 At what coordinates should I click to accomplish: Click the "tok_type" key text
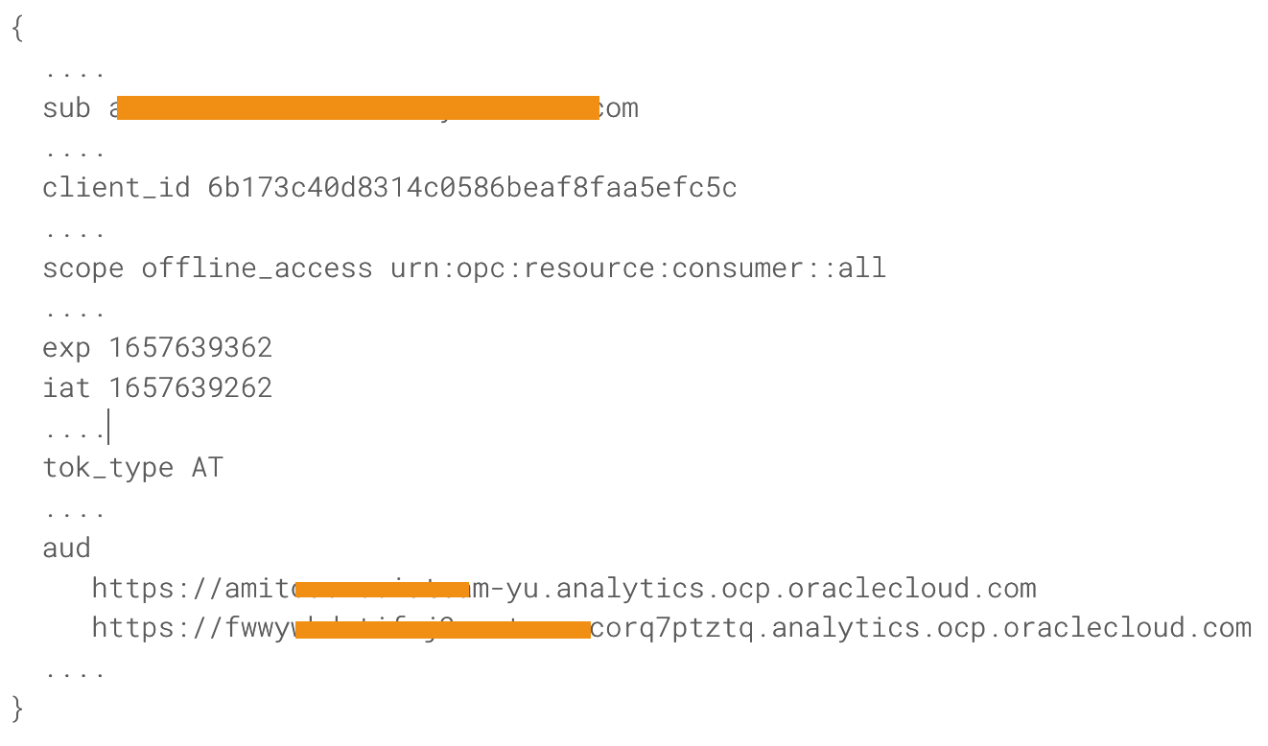pos(107,468)
